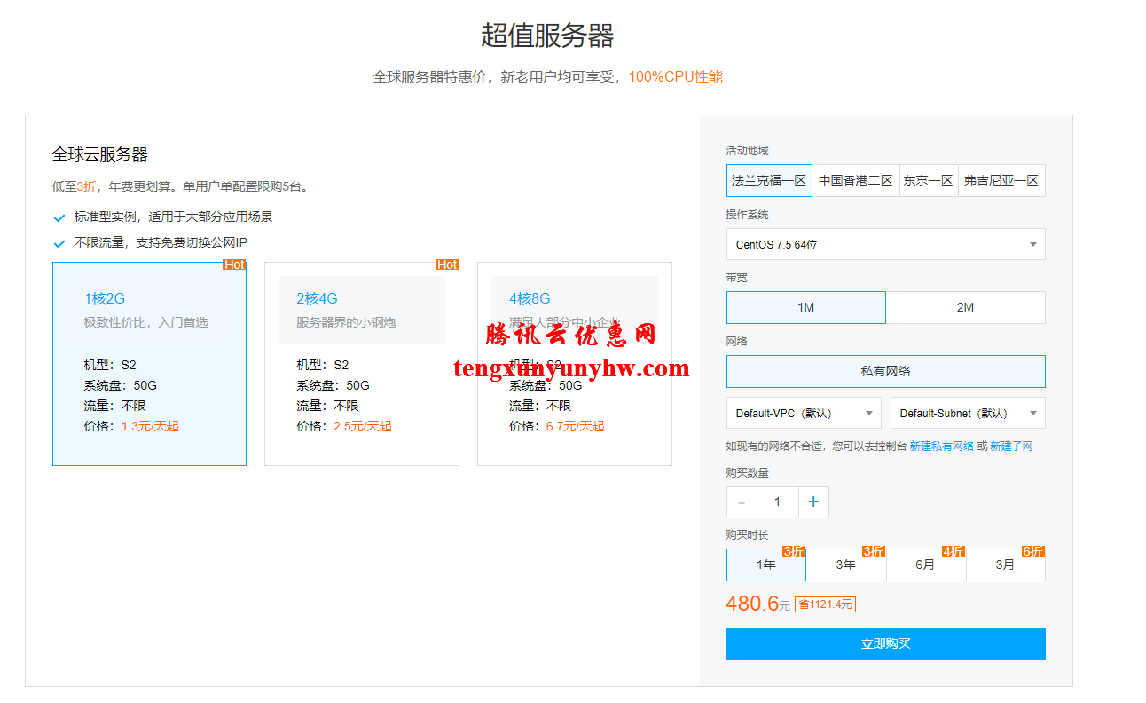Click the 新建子网 link

1011,446
